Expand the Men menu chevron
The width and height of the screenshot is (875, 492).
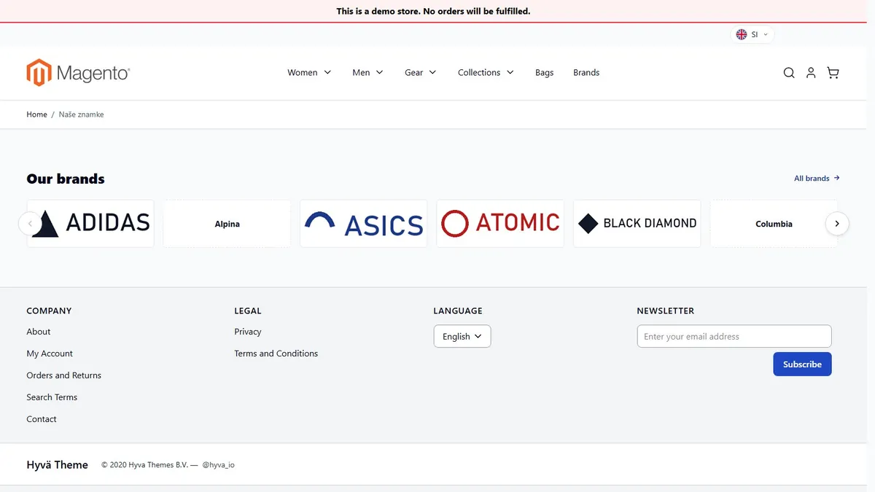click(x=379, y=72)
